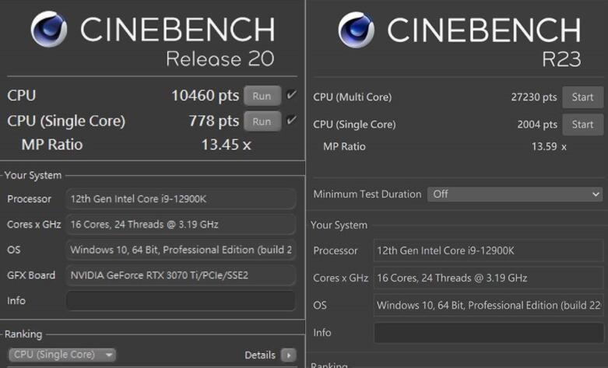Click the Info field in R23 panel

coord(488,333)
